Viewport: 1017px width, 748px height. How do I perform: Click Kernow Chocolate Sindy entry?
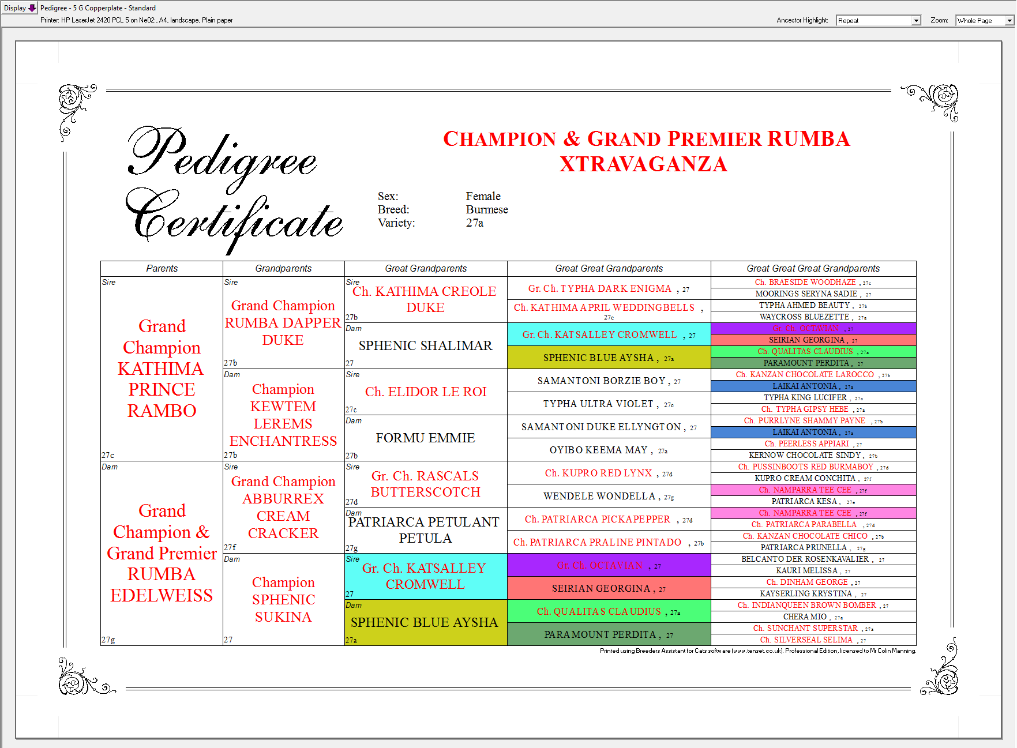(813, 456)
